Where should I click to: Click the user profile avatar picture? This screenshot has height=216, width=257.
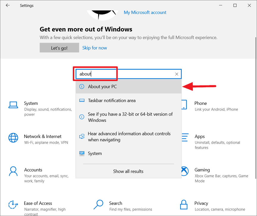click(x=103, y=15)
